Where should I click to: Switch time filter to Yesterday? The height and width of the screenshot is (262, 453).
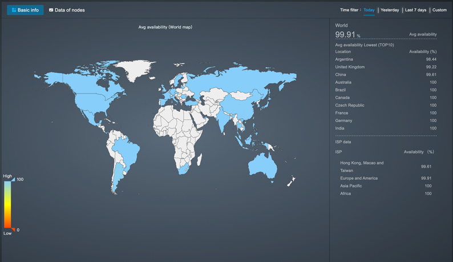tap(390, 10)
